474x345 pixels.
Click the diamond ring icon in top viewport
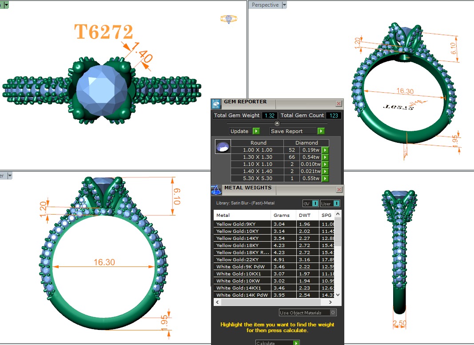click(x=229, y=19)
